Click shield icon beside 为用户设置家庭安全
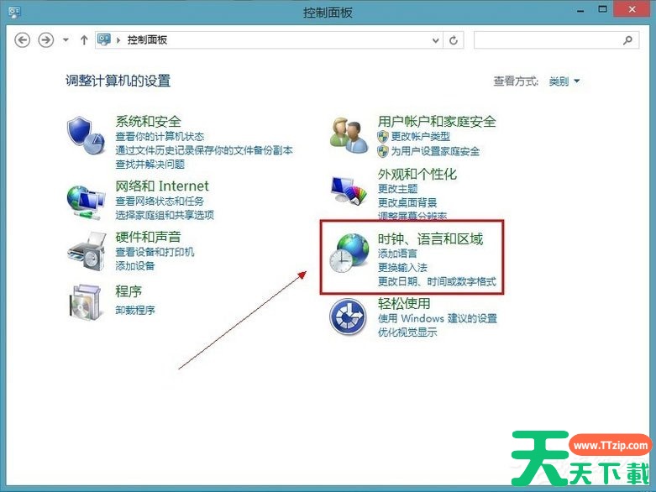 (x=383, y=151)
